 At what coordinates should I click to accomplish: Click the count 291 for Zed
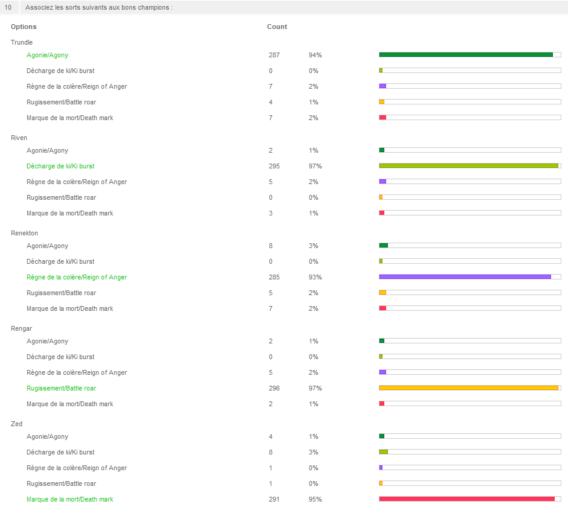tap(274, 499)
